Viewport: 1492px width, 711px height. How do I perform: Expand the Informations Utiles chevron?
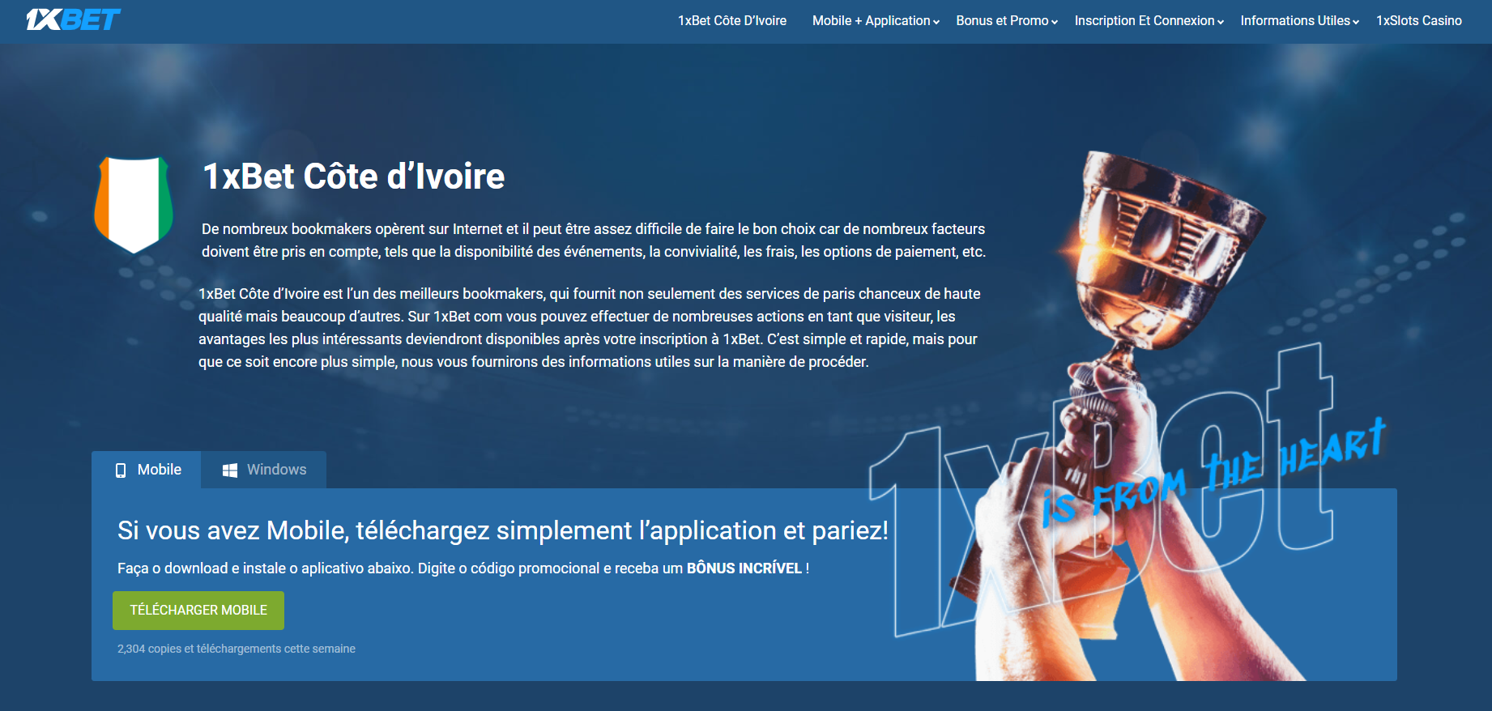tap(1356, 22)
